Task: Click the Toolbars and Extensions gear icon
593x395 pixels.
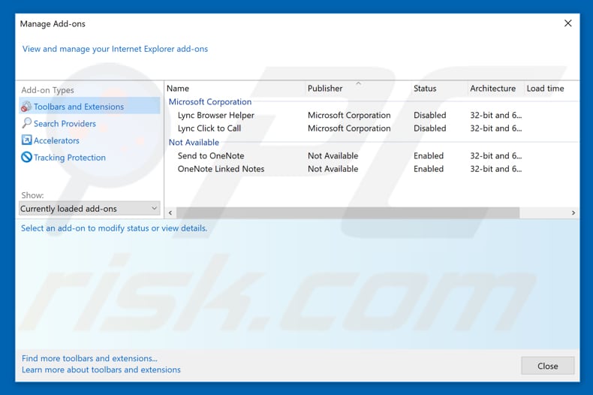Action: pos(26,107)
